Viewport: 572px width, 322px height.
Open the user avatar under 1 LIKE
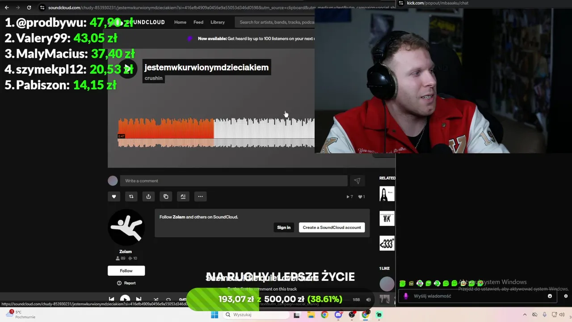point(387,284)
